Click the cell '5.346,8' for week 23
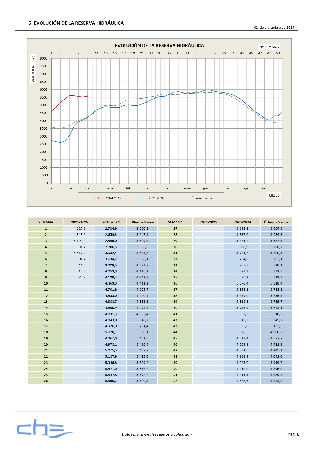 coord(111,363)
